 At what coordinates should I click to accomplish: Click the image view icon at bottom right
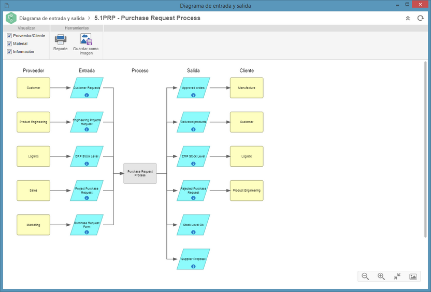pos(413,276)
